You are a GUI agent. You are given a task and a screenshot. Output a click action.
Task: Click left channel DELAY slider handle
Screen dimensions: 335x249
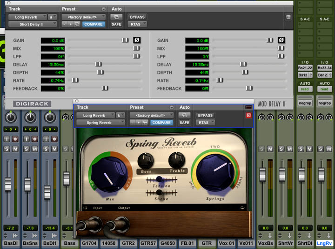coord(98,64)
